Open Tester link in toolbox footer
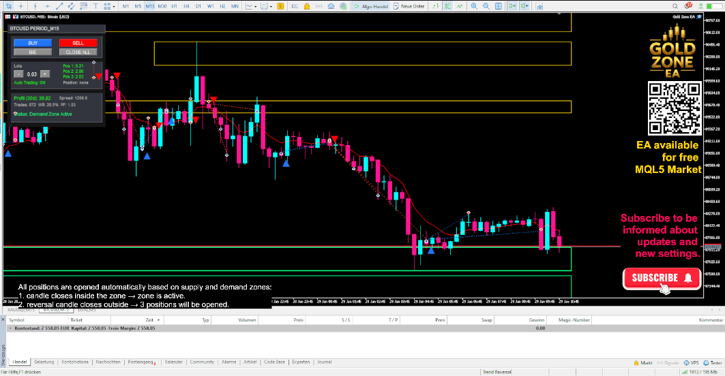The height and width of the screenshot is (376, 725). [713, 363]
